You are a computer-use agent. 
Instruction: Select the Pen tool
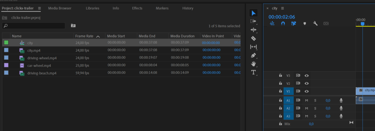[x=253, y=55]
